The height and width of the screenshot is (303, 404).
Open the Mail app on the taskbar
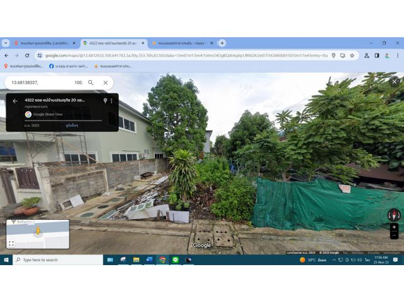(x=110, y=260)
